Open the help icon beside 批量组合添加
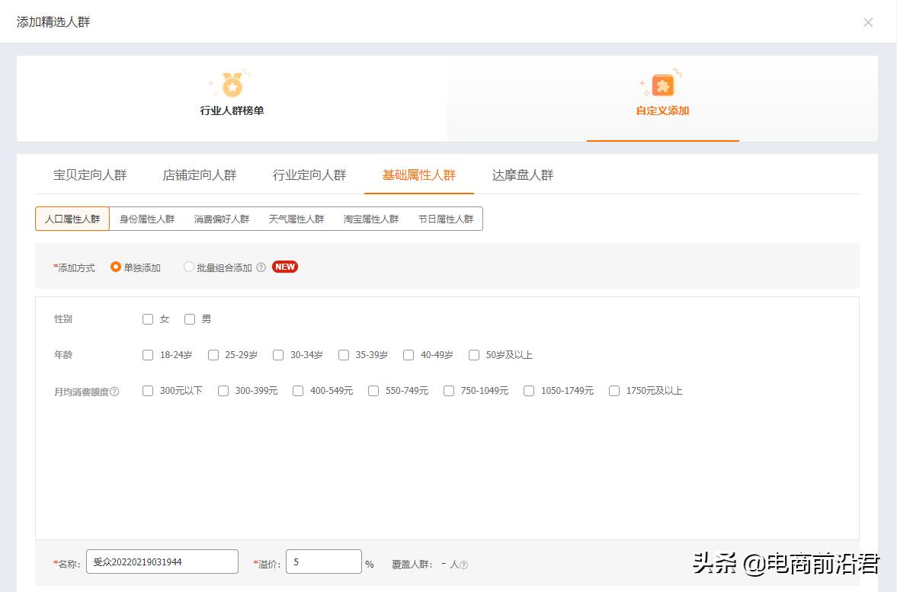This screenshot has height=592, width=897. tap(261, 267)
